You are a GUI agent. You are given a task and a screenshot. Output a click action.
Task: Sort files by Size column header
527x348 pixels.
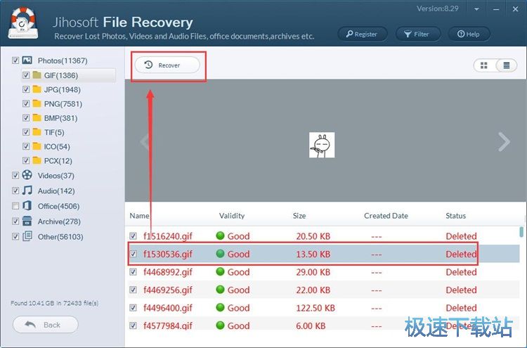[299, 216]
